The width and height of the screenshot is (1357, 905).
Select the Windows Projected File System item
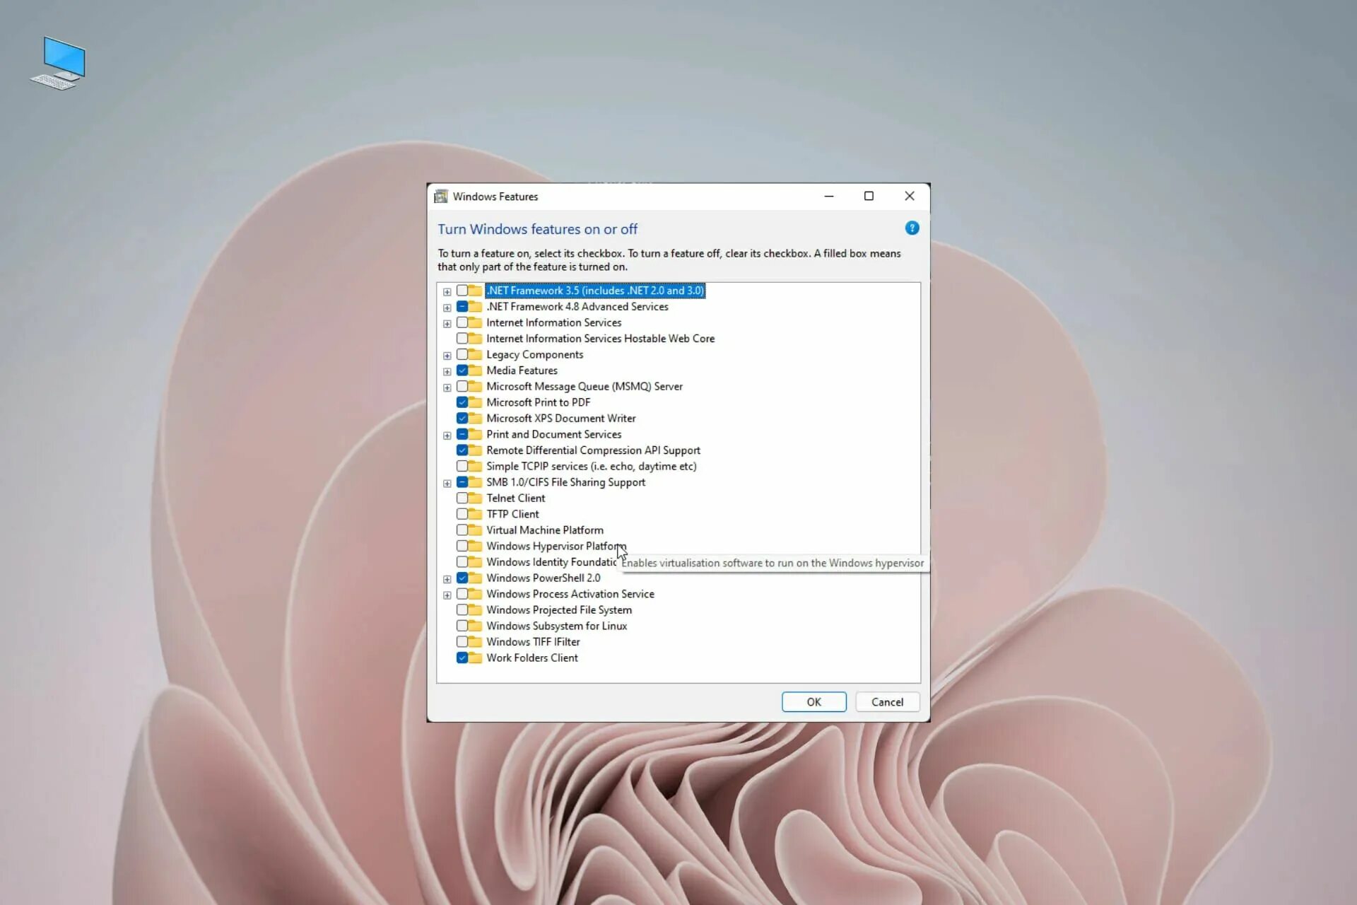[558, 610]
